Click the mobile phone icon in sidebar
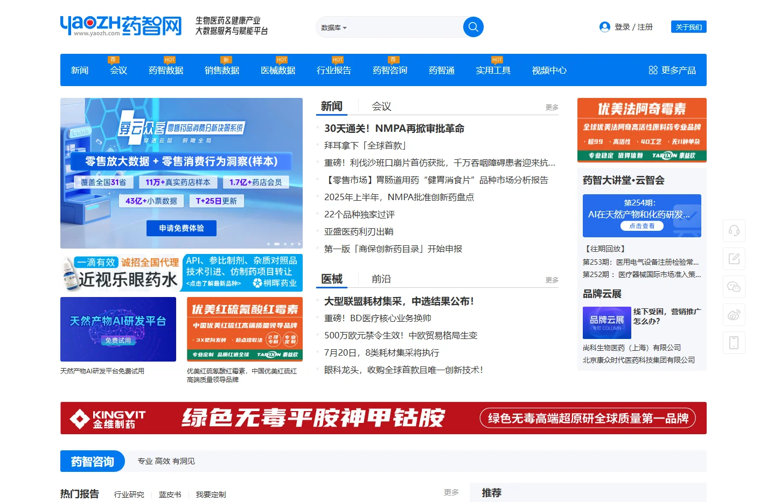The height and width of the screenshot is (502, 767). 734,343
